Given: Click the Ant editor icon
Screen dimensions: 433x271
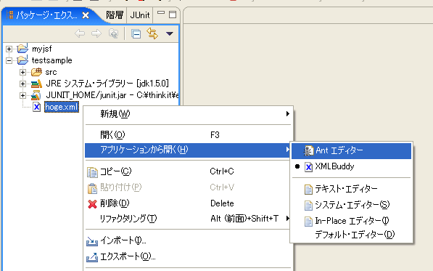Looking at the screenshot, I should point(308,150).
